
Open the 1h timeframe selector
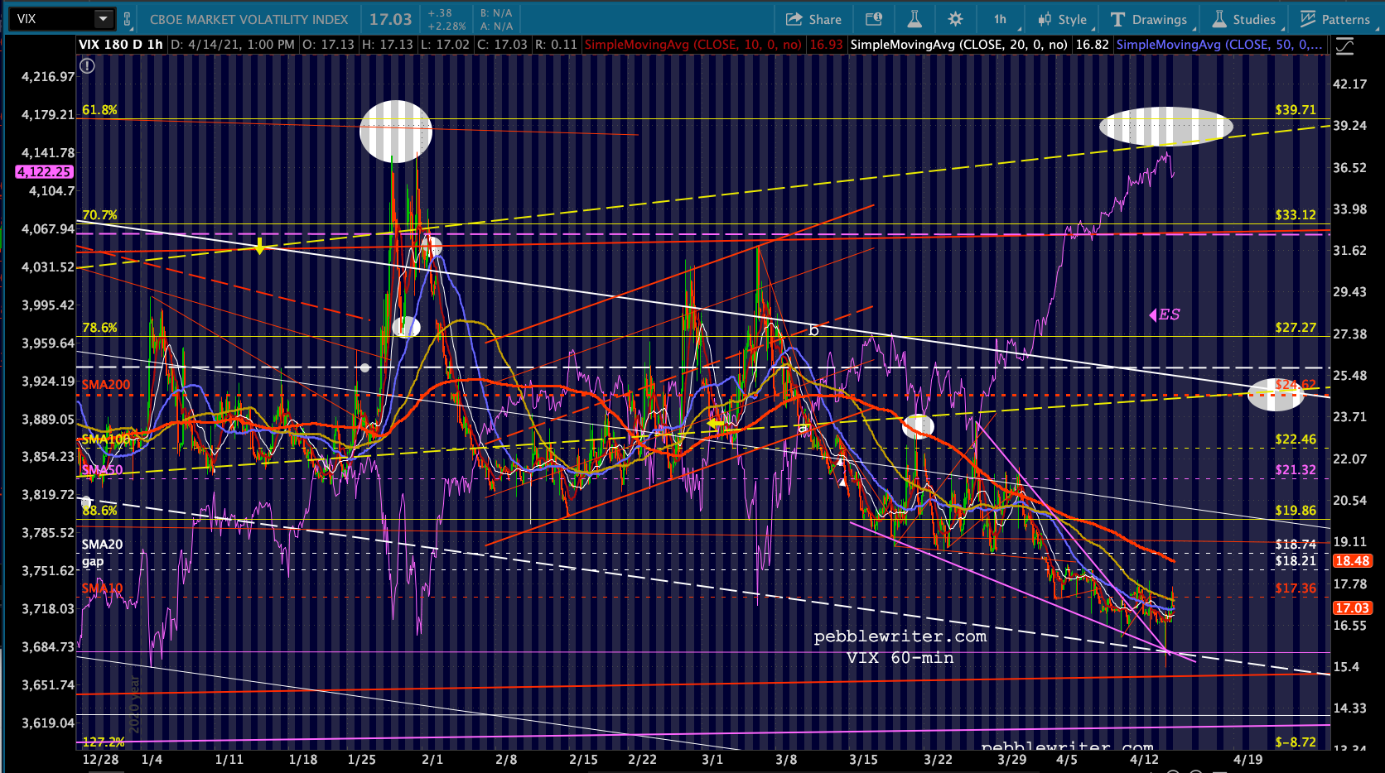pos(1000,19)
